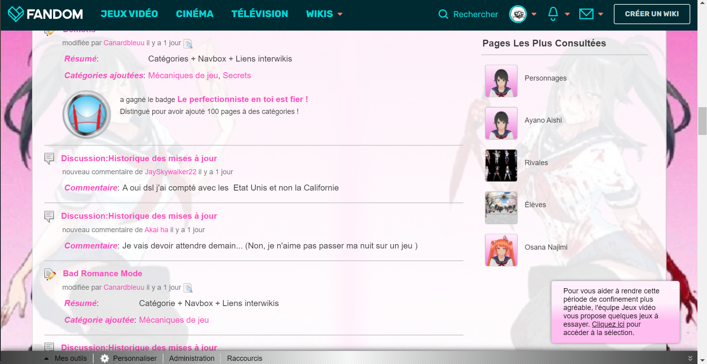
Task: Open Akai ha user profile
Action: click(156, 230)
